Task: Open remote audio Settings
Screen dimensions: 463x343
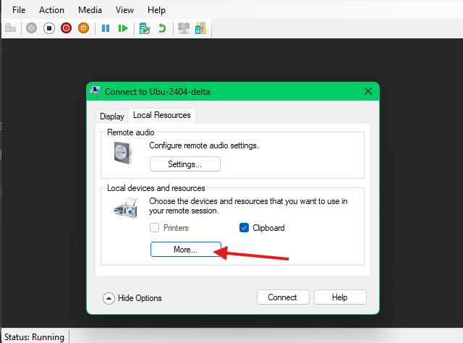Action: click(x=184, y=164)
